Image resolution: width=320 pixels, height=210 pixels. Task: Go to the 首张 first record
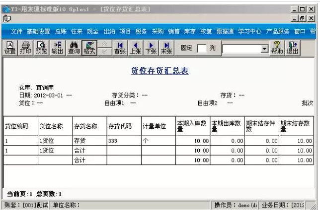point(120,48)
